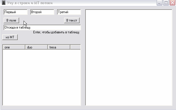Select the "duo" column header
Viewport: 176px width, 110px height.
(x=36, y=47)
